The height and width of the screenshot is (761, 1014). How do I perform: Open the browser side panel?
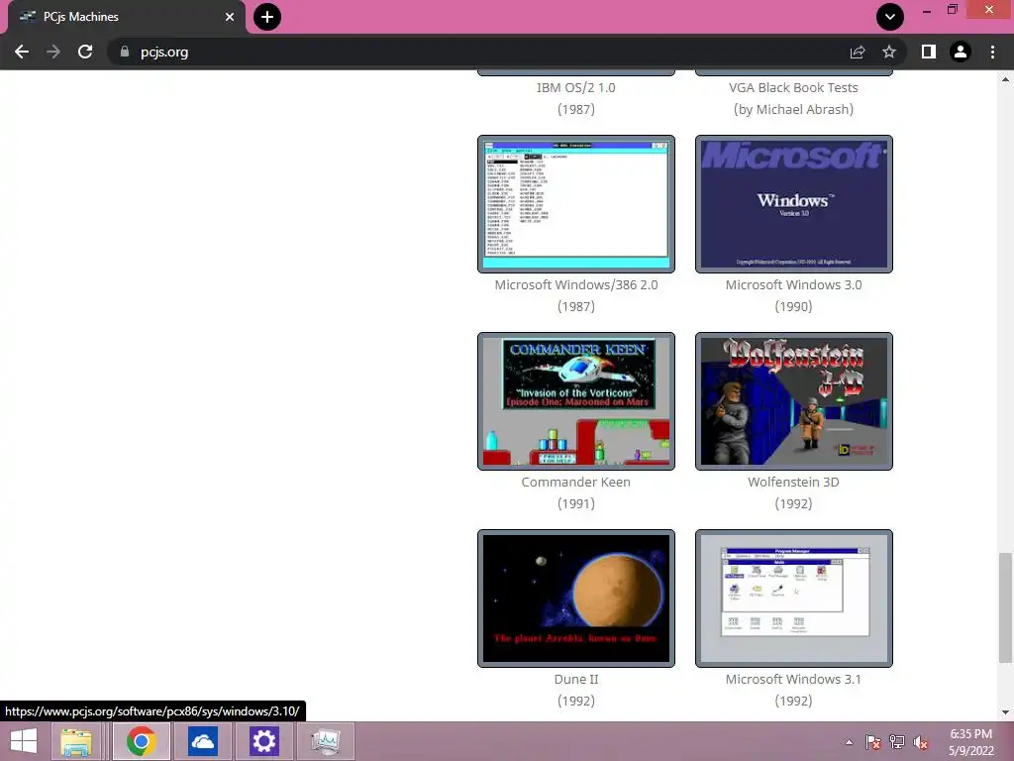pyautogui.click(x=929, y=52)
